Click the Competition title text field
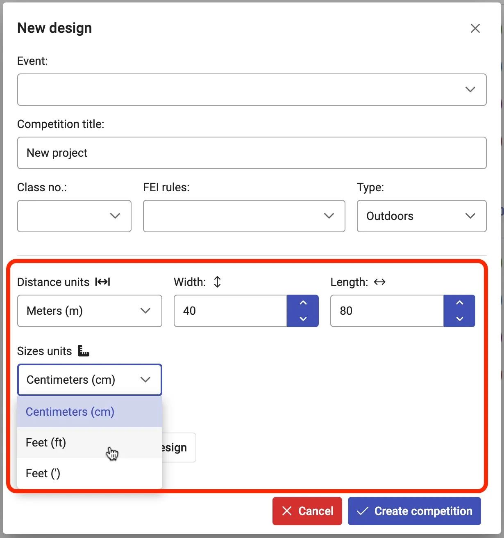The height and width of the screenshot is (538, 504). pos(252,153)
